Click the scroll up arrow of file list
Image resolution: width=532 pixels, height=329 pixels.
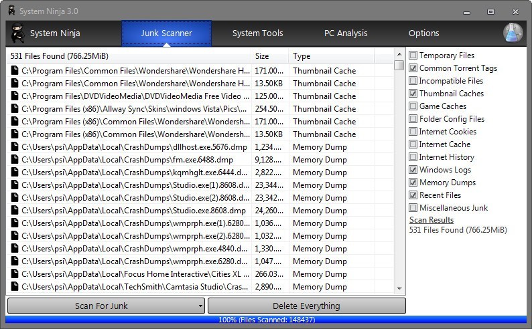tap(399, 54)
